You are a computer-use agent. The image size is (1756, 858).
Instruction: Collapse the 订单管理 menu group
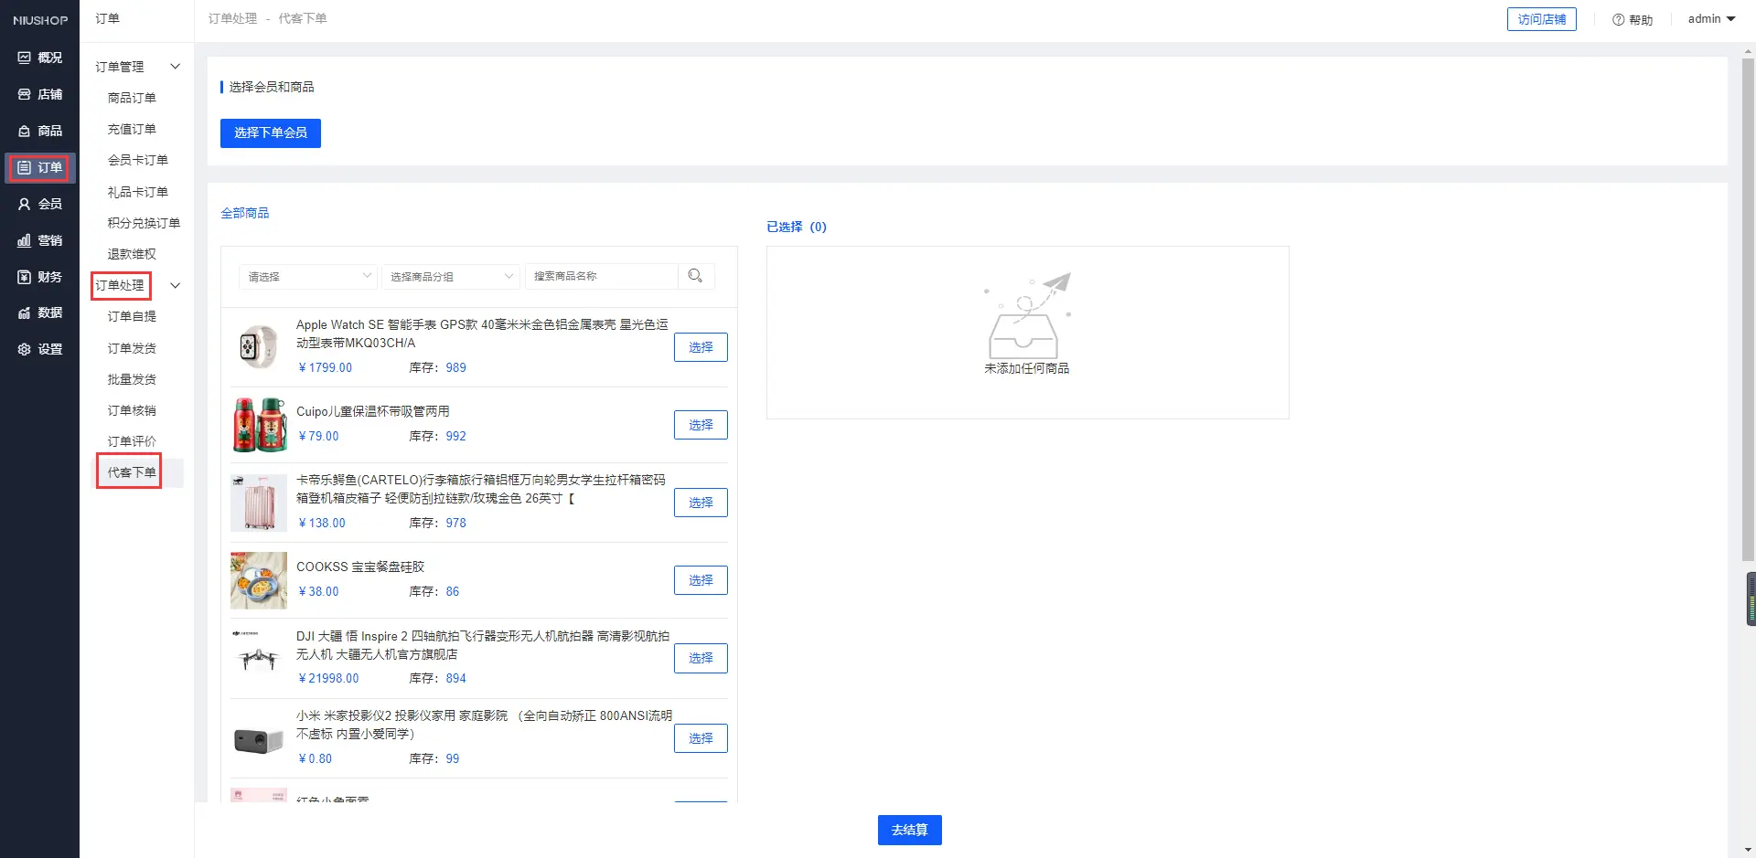click(175, 67)
